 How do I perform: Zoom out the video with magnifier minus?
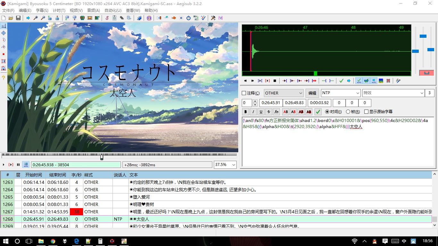tap(43, 18)
